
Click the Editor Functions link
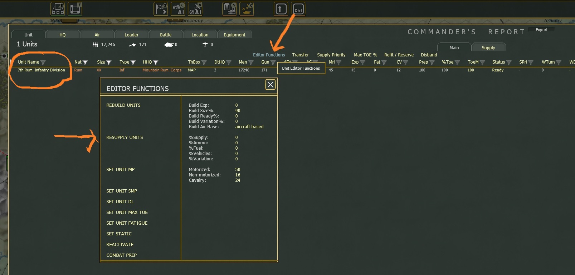[x=269, y=55]
